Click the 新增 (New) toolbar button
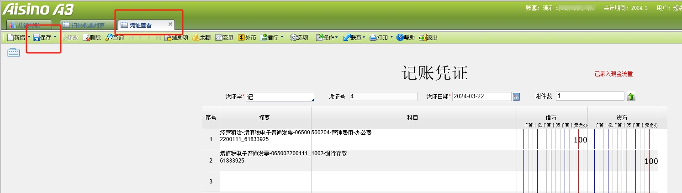The height and width of the screenshot is (193, 682). (17, 38)
